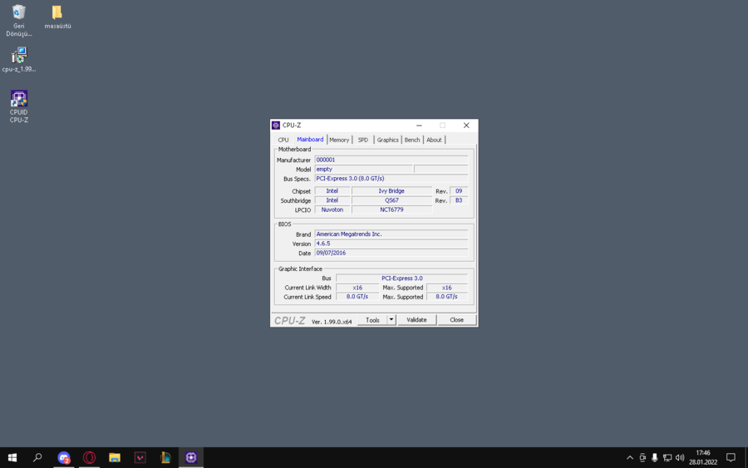Open the About tab
748x468 pixels.
(434, 140)
